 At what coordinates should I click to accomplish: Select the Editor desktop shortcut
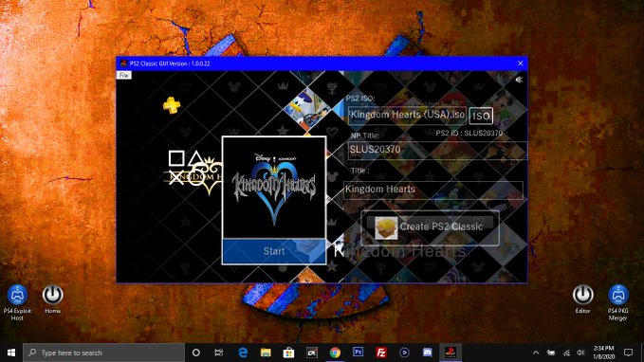(582, 299)
